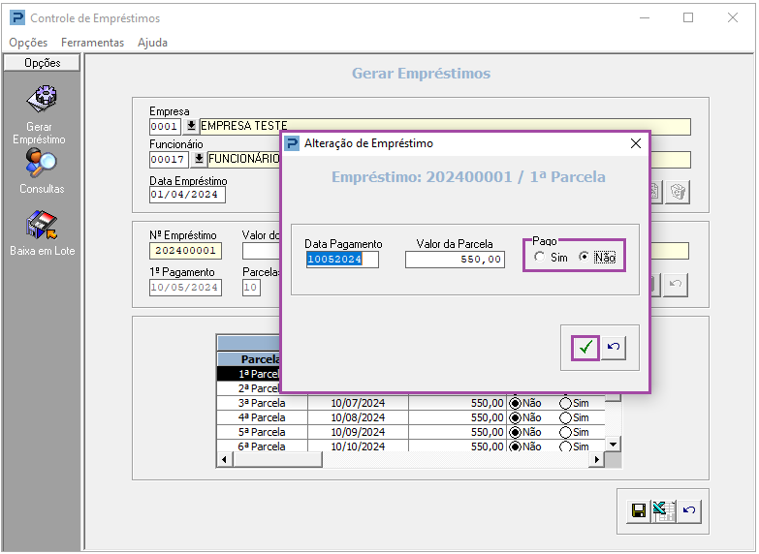Open the Funcionário lookup dropdown arrow
The width and height of the screenshot is (759, 554).
pos(199,159)
